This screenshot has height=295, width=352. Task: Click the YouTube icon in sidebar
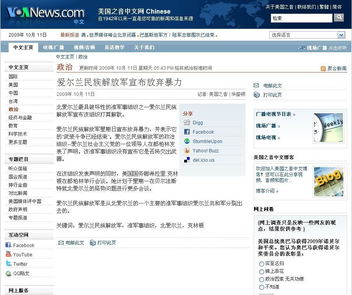point(8,254)
